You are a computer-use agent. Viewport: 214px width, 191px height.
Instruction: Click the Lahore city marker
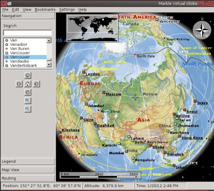[129, 137]
